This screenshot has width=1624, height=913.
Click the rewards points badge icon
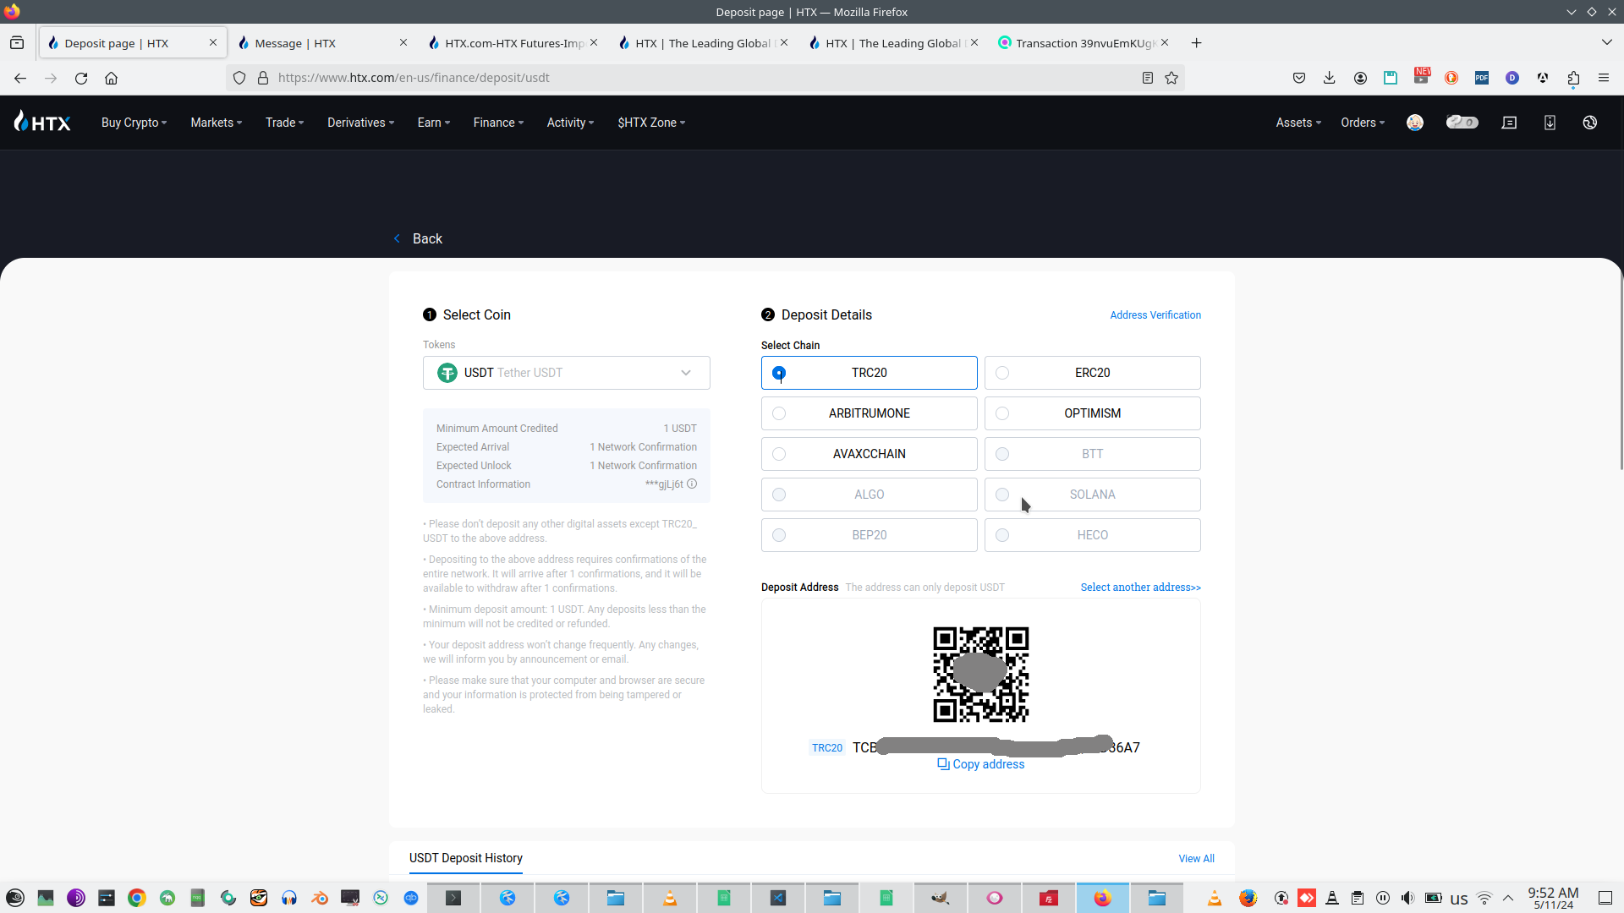pyautogui.click(x=1462, y=123)
